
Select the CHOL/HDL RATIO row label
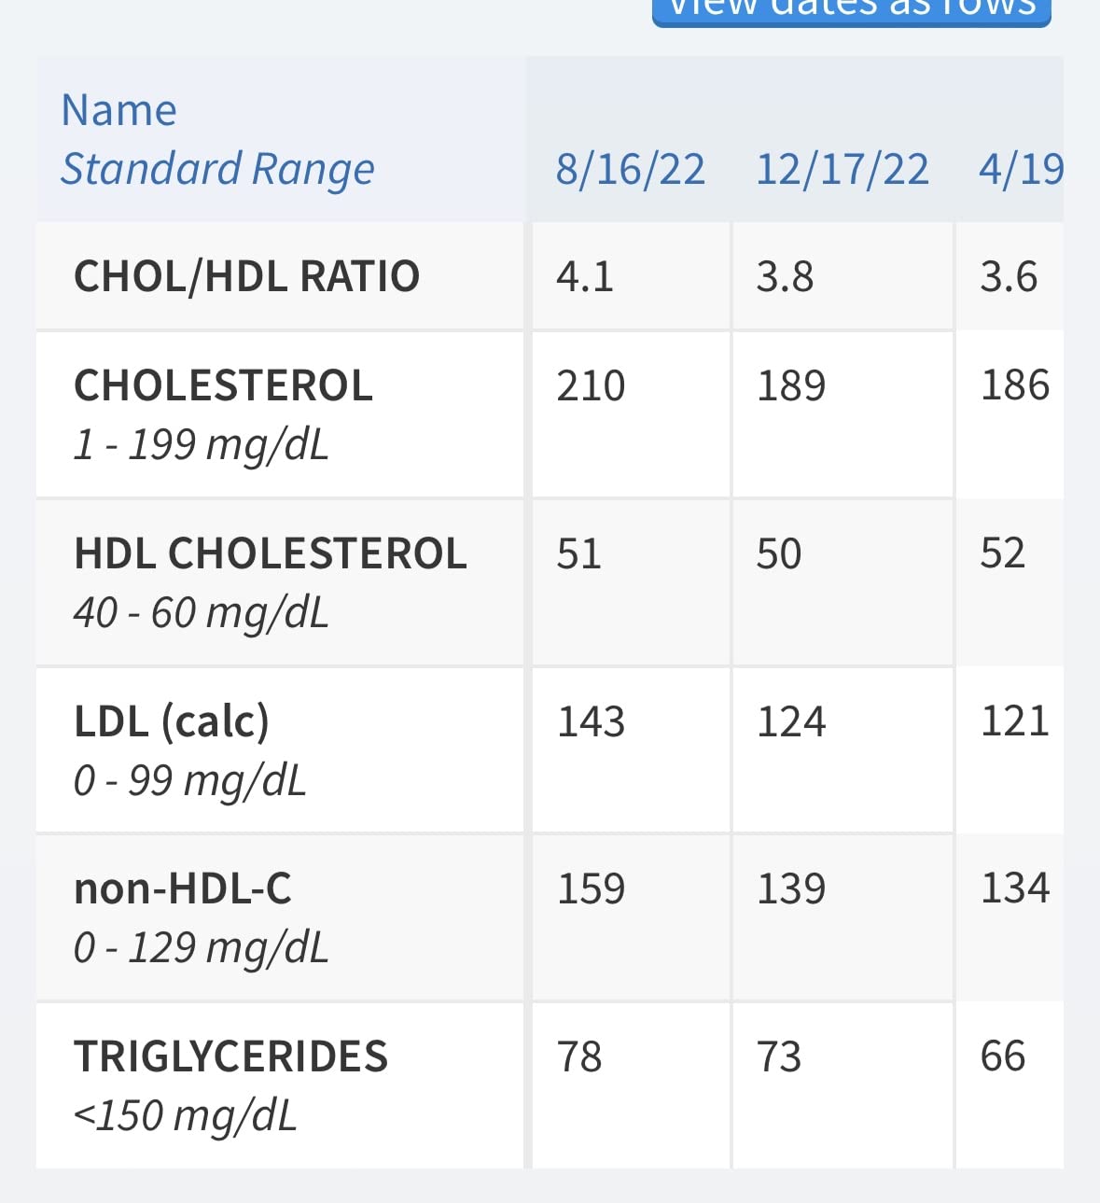pyautogui.click(x=247, y=276)
